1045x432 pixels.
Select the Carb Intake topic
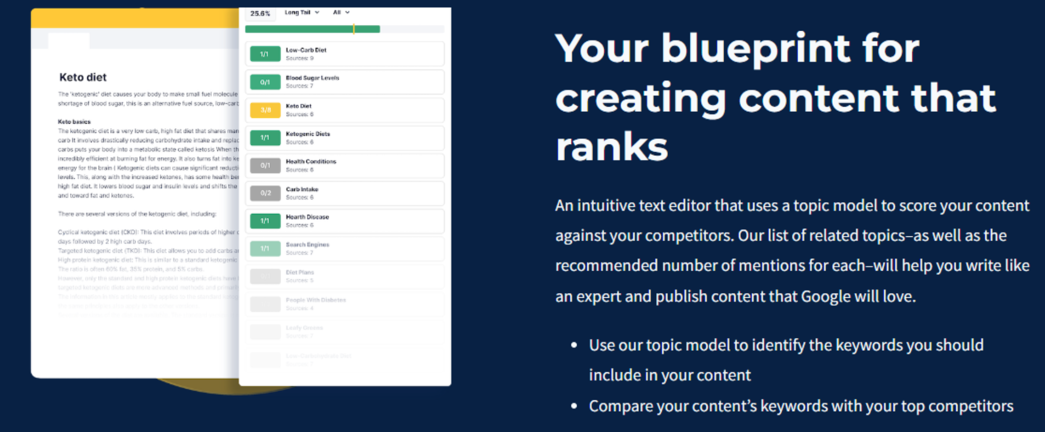pos(345,193)
